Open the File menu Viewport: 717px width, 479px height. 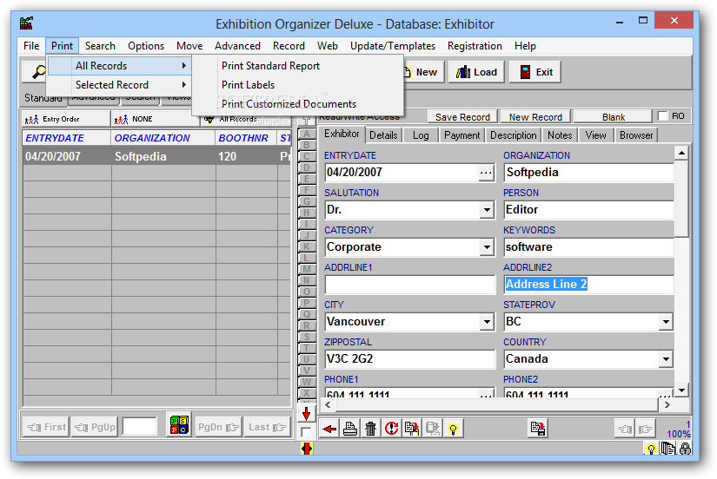pyautogui.click(x=31, y=46)
